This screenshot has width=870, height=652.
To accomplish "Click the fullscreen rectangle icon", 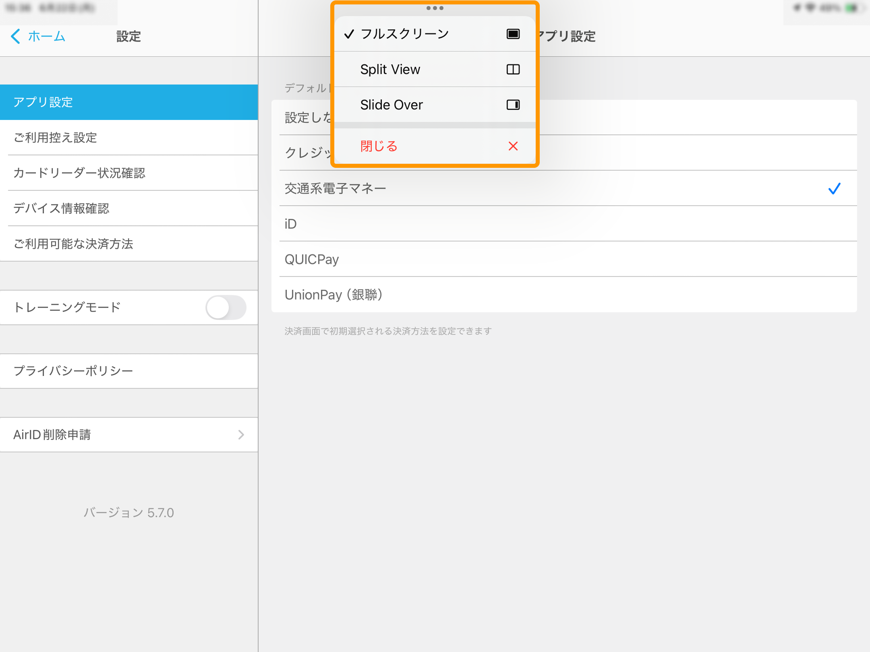I will 513,34.
